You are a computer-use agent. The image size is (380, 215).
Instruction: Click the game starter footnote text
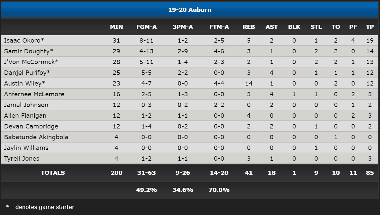40,207
